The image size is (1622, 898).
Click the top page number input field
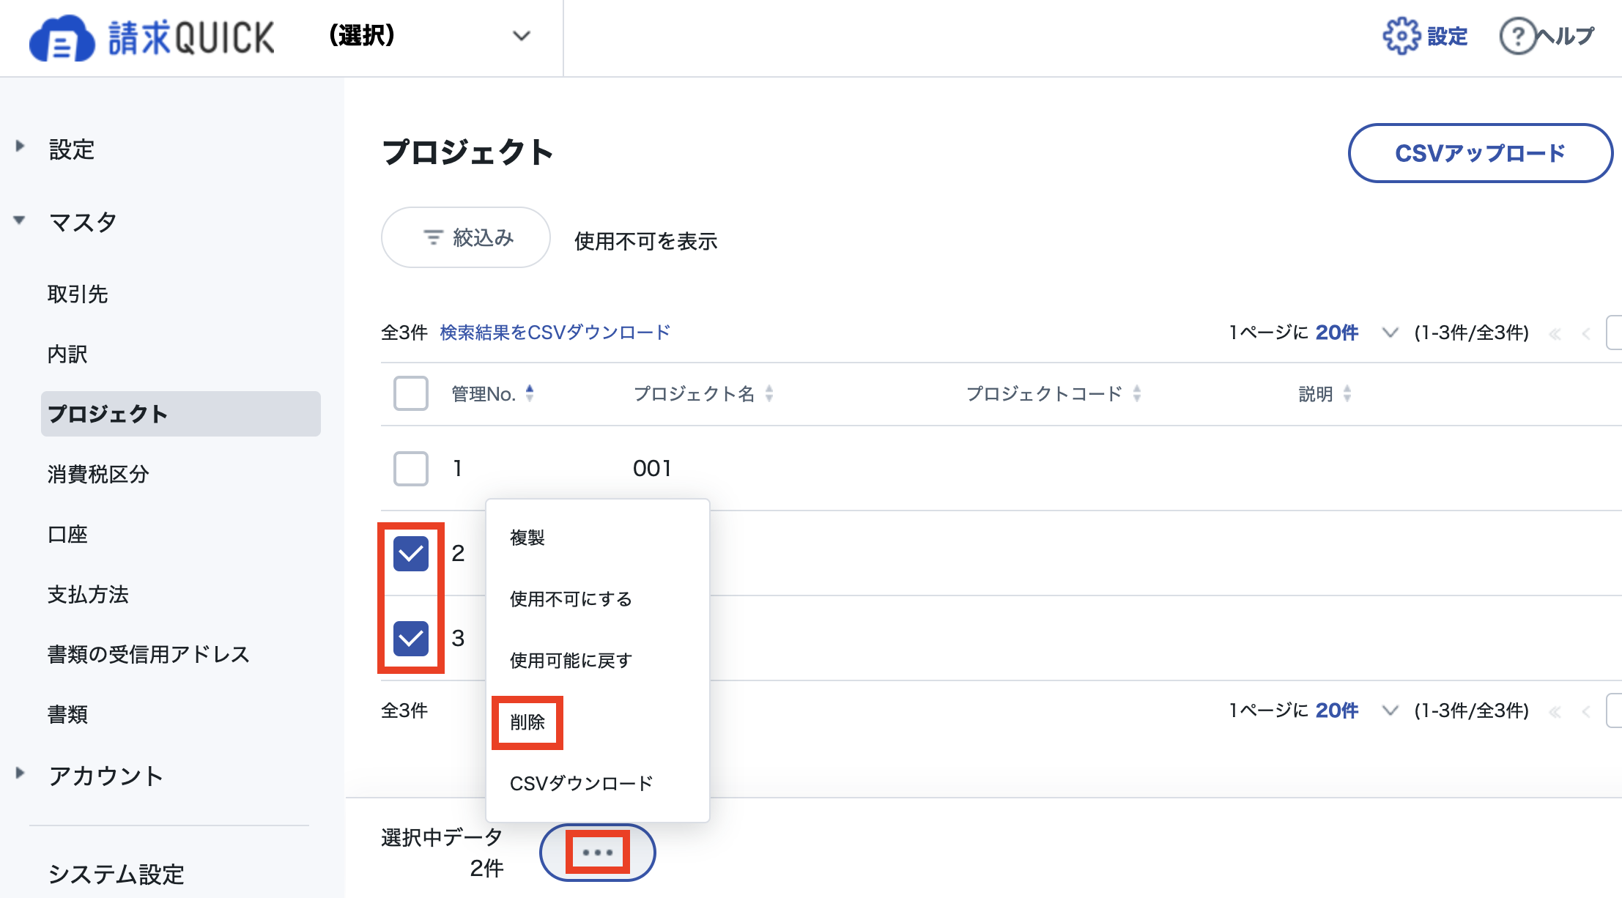[x=1614, y=333]
